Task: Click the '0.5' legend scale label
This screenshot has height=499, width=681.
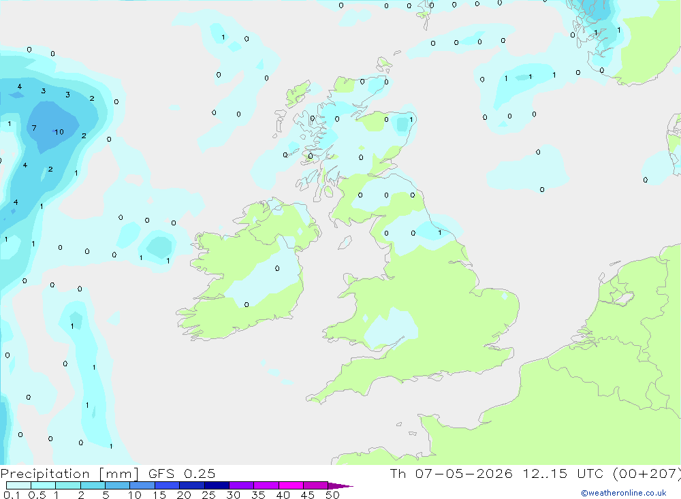Action: click(37, 495)
